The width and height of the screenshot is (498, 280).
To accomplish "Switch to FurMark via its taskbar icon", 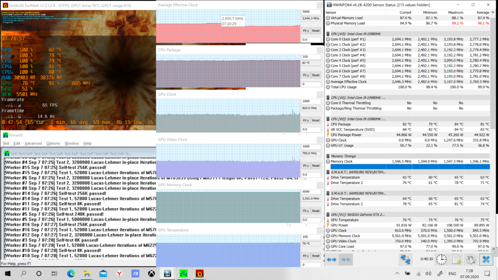I will pos(199,273).
